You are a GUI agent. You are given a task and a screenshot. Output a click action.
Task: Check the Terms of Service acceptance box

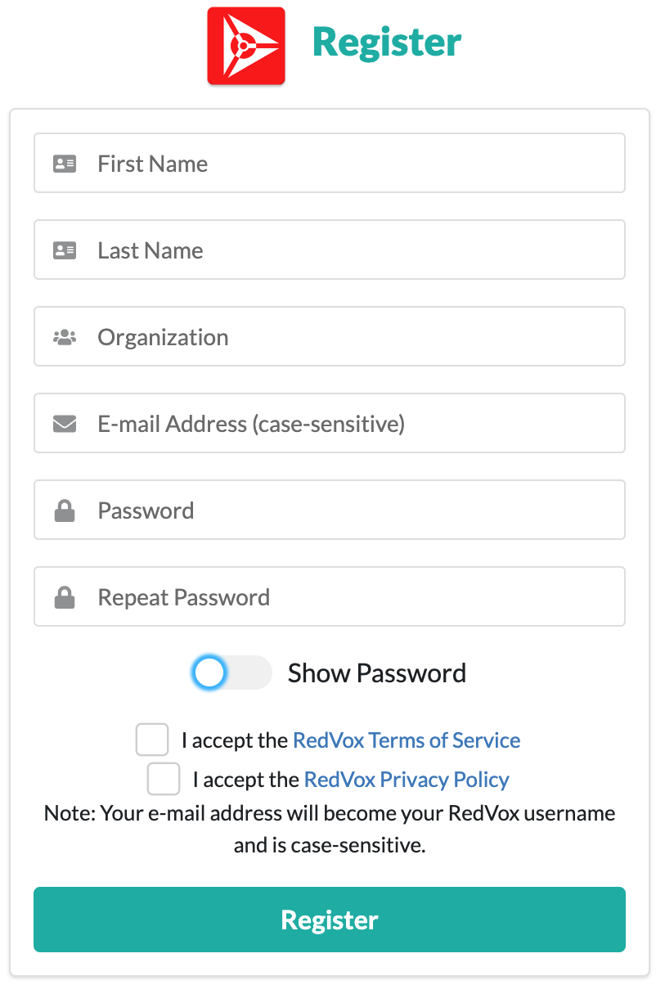tap(152, 740)
